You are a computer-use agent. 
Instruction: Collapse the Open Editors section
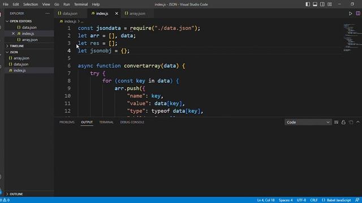[29, 21]
